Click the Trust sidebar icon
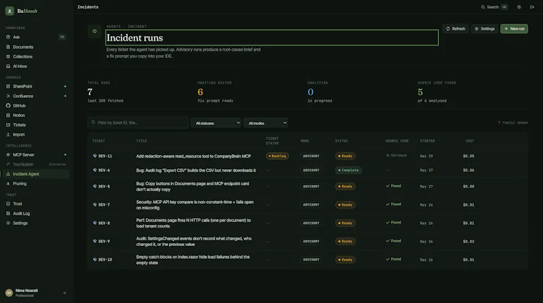The image size is (543, 303). coord(8,204)
